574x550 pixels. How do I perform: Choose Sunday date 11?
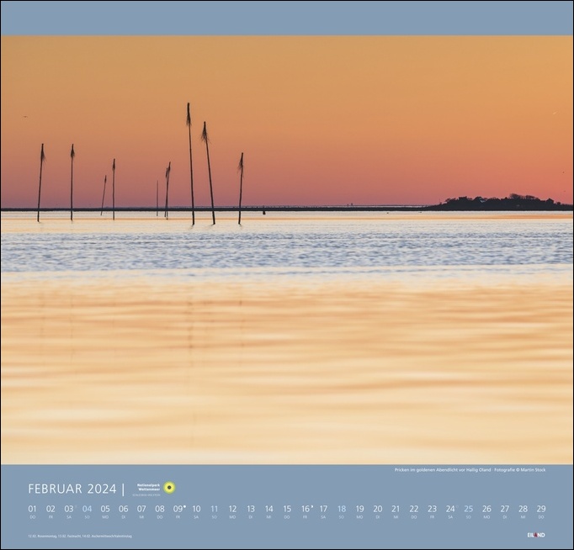(214, 509)
